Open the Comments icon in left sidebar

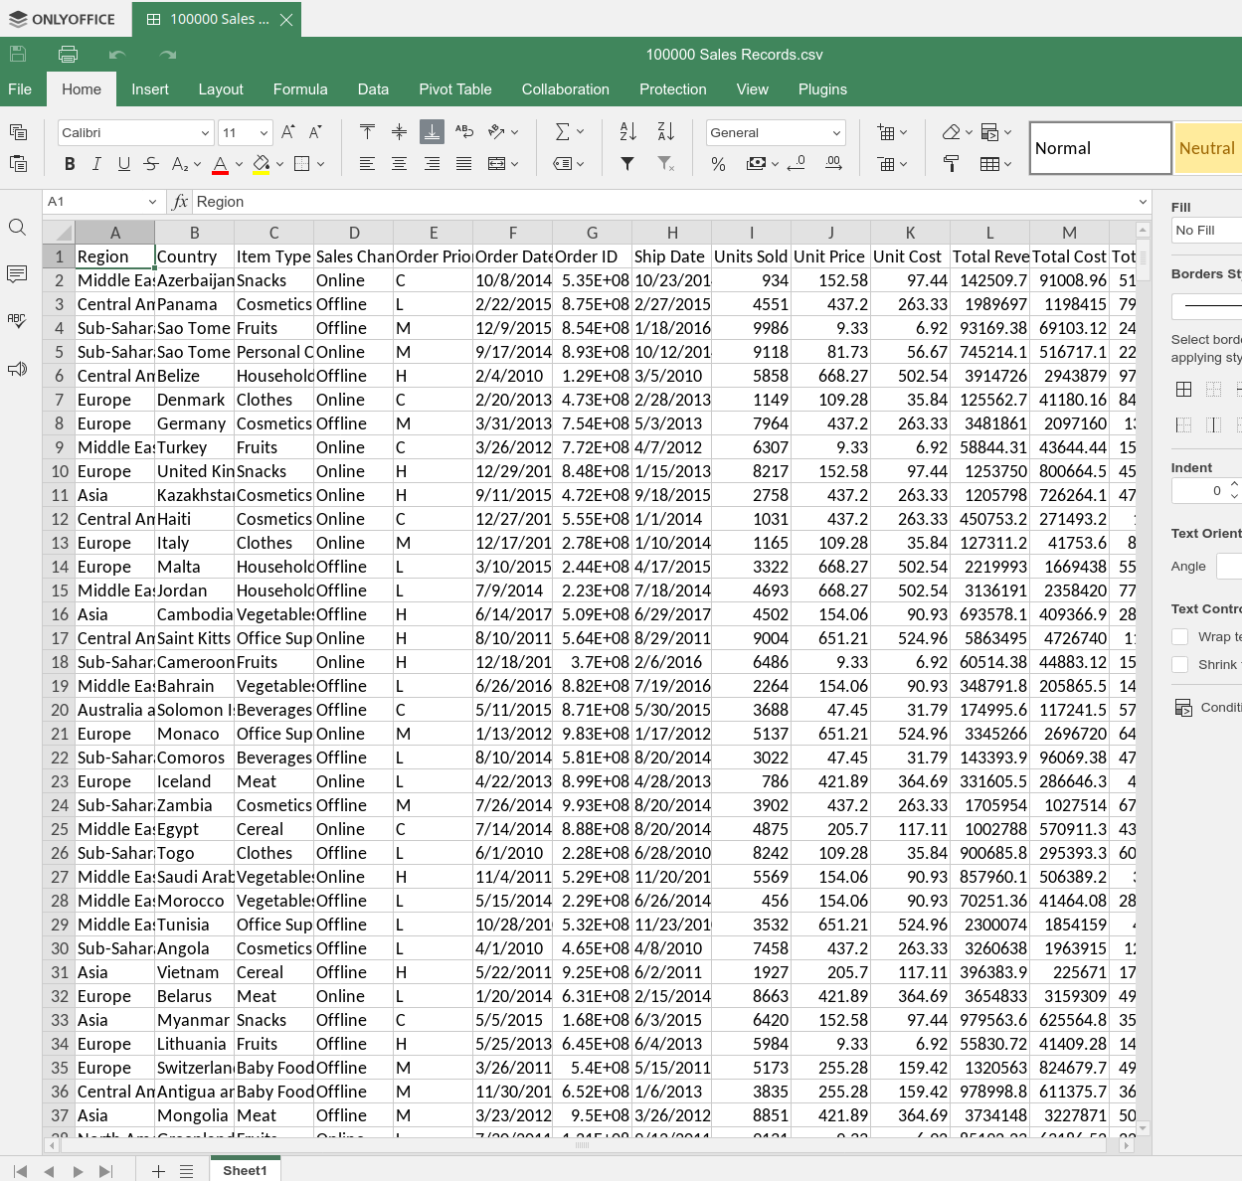tap(17, 274)
